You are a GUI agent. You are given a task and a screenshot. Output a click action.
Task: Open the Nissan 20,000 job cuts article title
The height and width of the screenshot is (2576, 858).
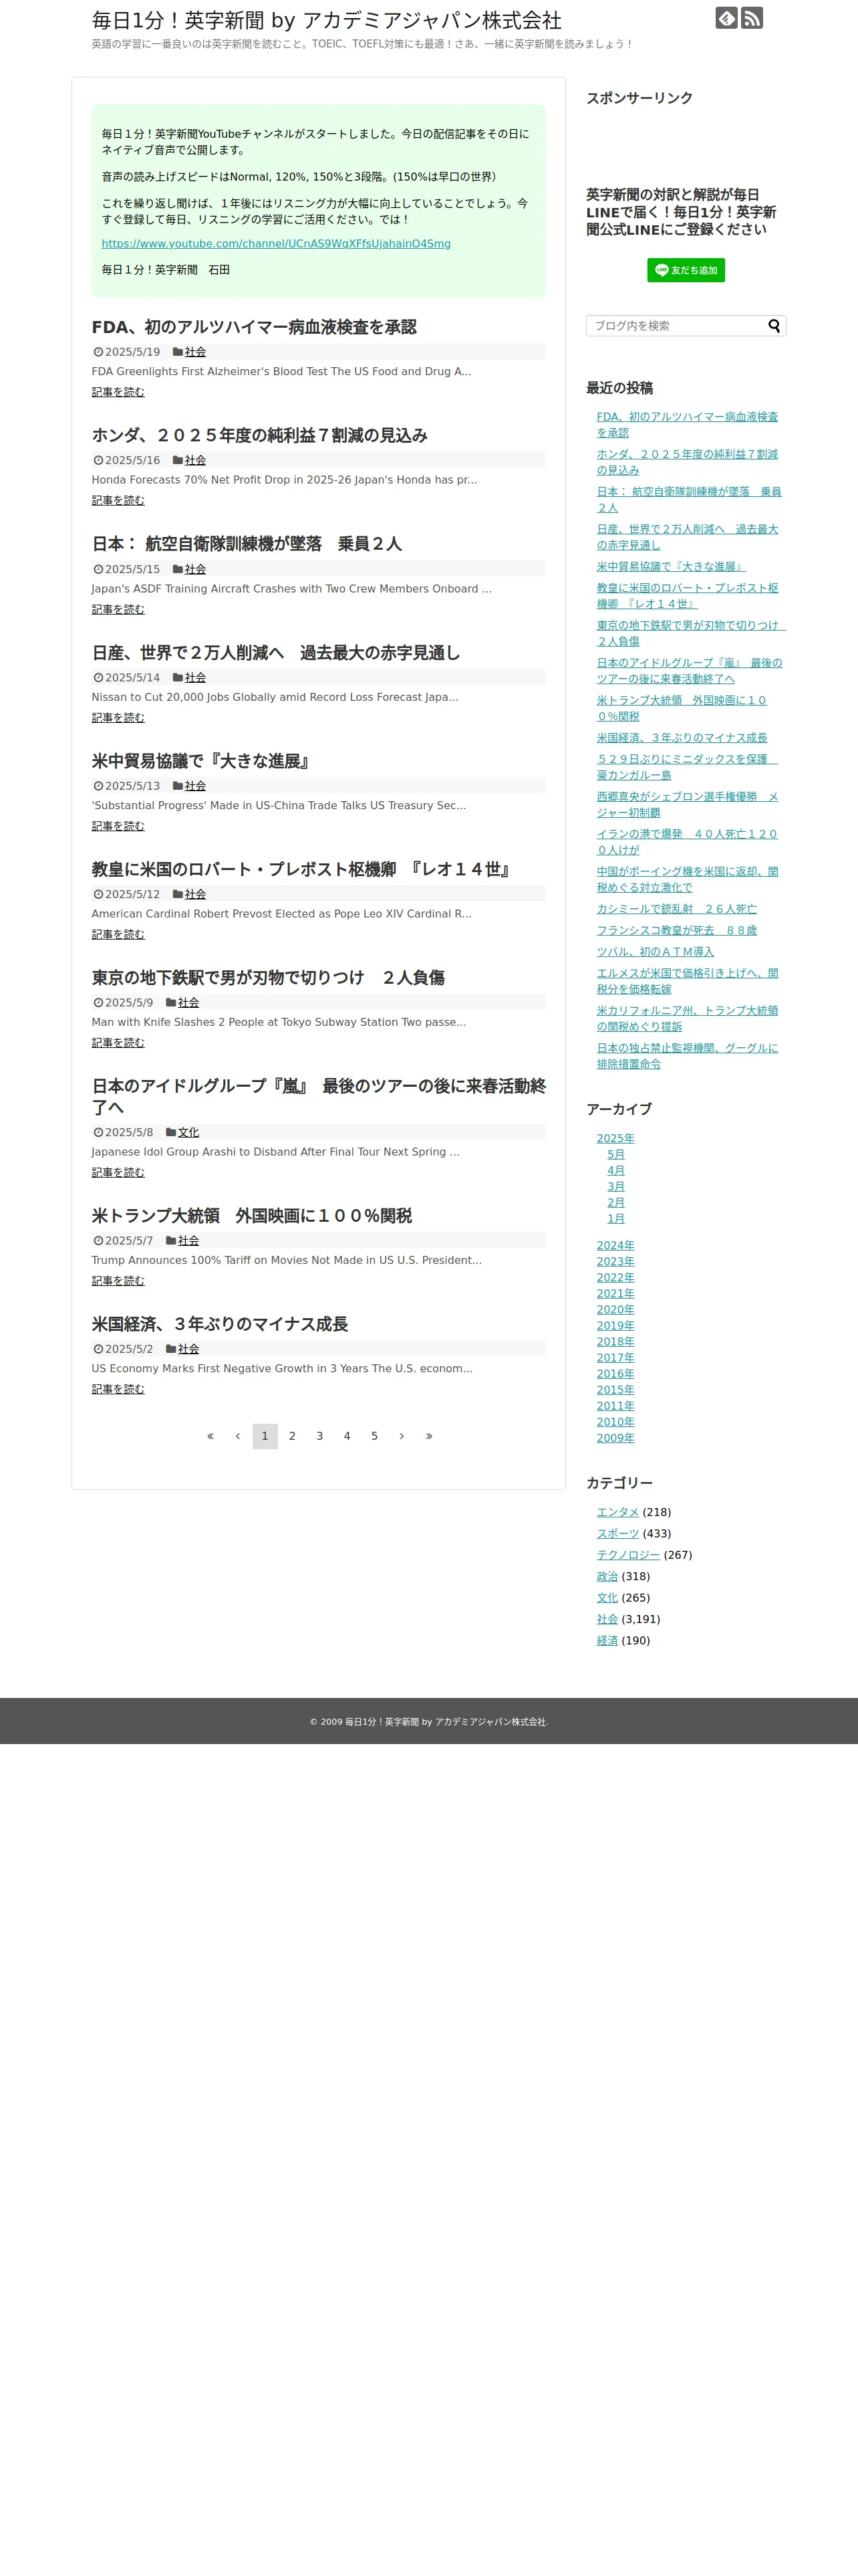tap(276, 652)
